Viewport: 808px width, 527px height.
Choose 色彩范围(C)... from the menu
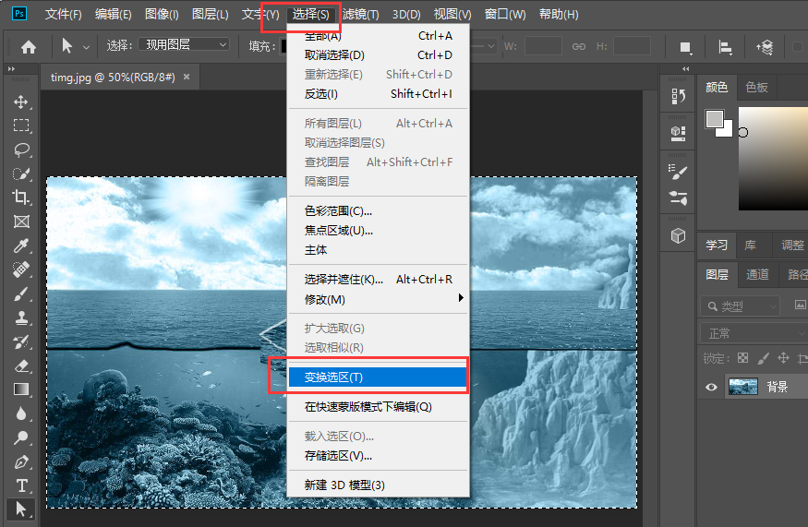click(x=379, y=210)
